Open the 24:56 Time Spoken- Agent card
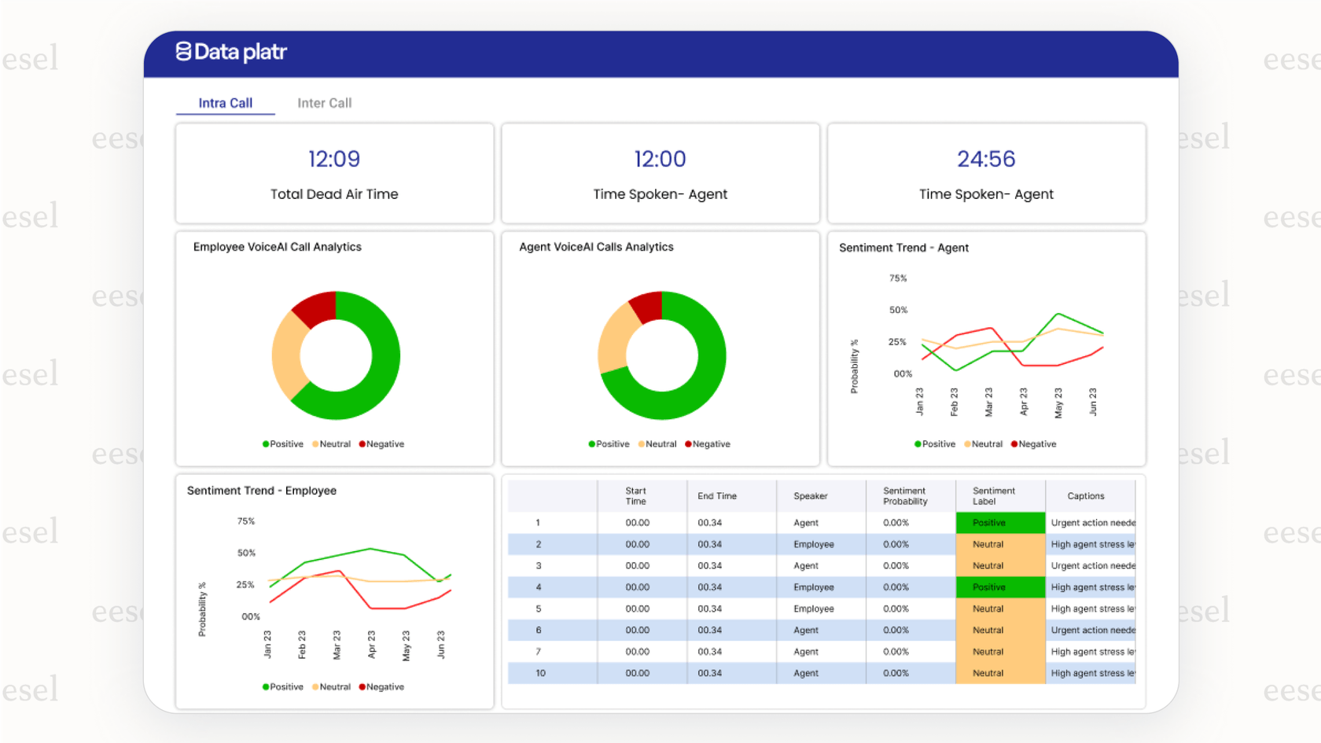The width and height of the screenshot is (1321, 743). coord(986,173)
